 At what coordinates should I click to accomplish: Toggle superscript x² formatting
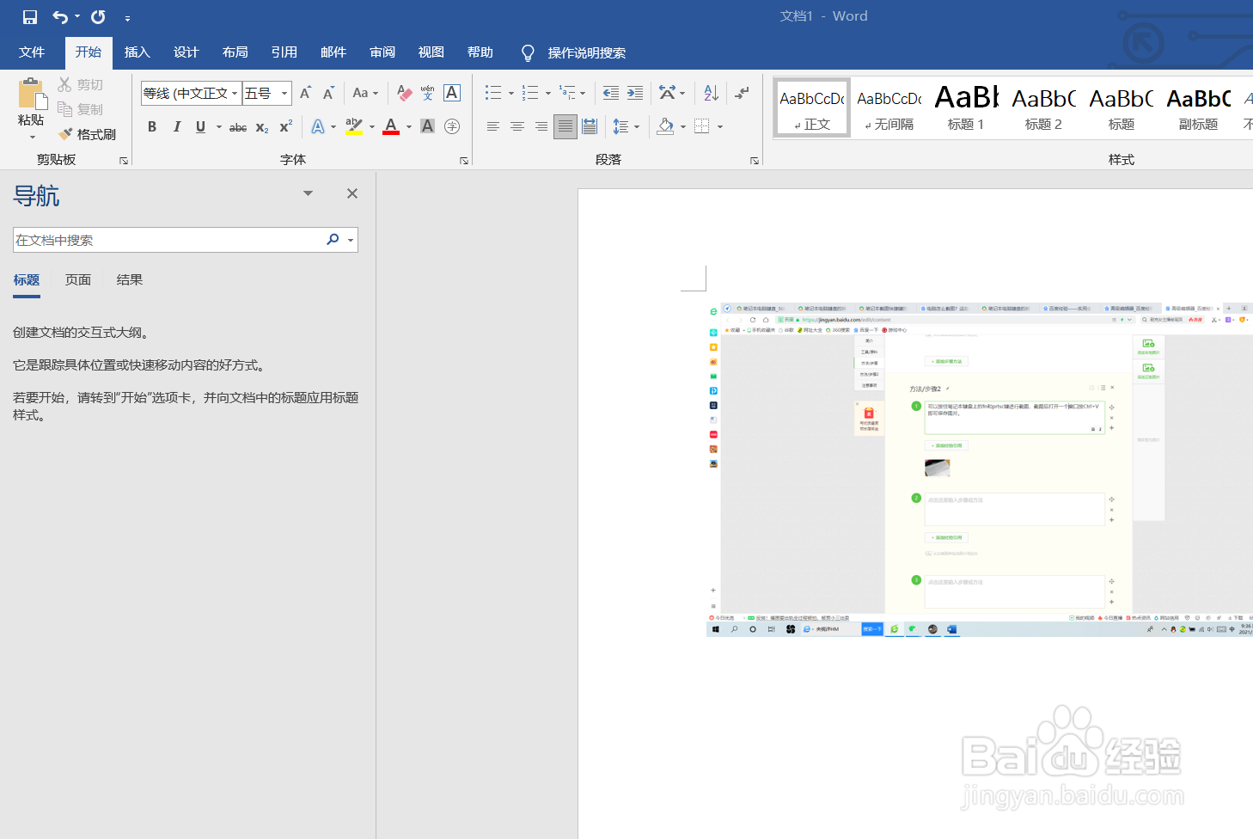click(286, 126)
